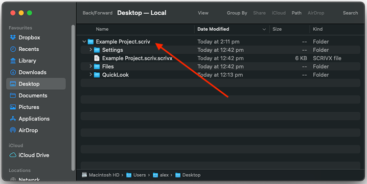Click the AirDrop sidebar icon
367x184 pixels.
tap(13, 130)
